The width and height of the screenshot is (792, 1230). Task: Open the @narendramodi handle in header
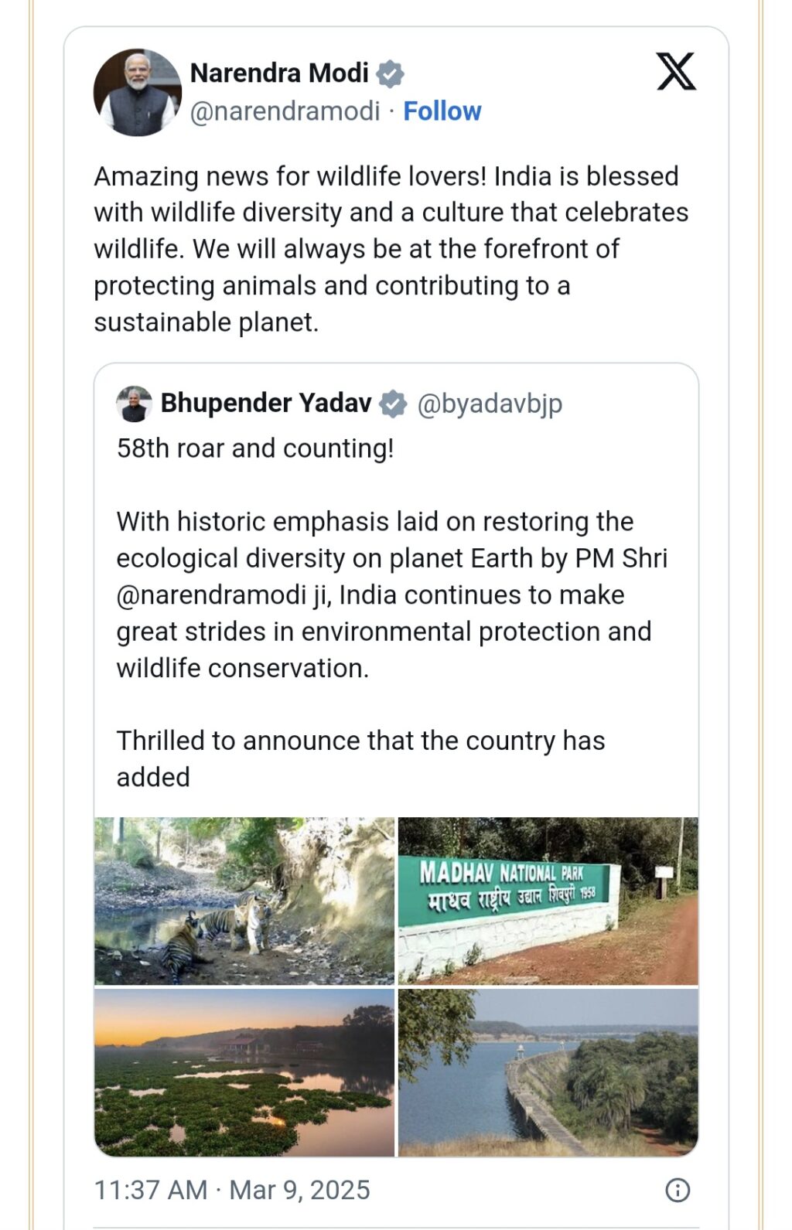(285, 111)
